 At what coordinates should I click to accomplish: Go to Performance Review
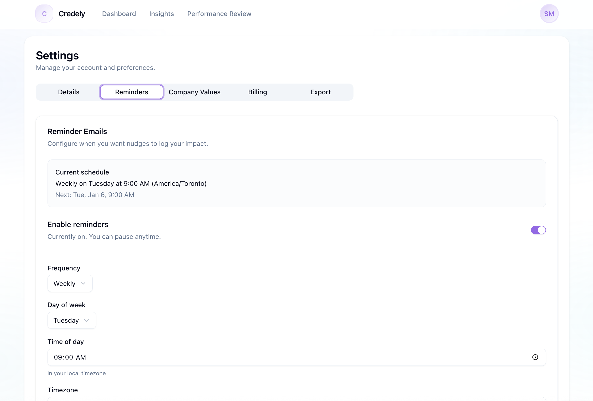(x=219, y=14)
